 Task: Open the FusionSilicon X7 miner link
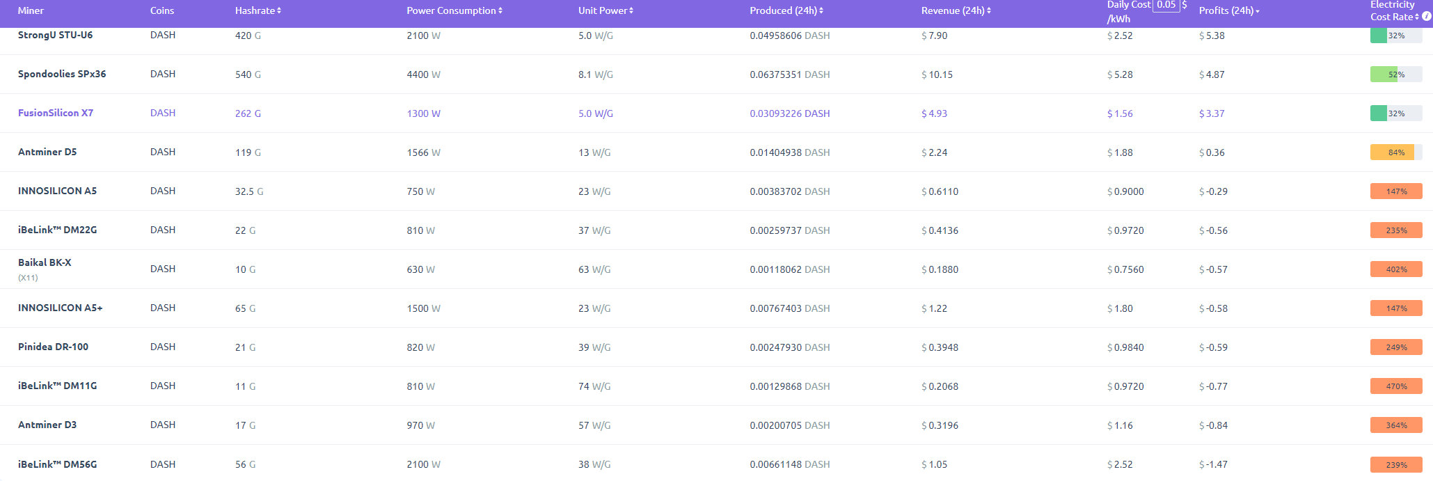pyautogui.click(x=56, y=113)
